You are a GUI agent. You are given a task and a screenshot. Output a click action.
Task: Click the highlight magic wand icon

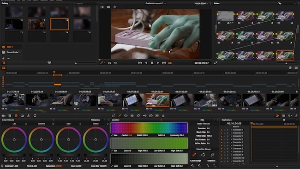tap(212, 155)
